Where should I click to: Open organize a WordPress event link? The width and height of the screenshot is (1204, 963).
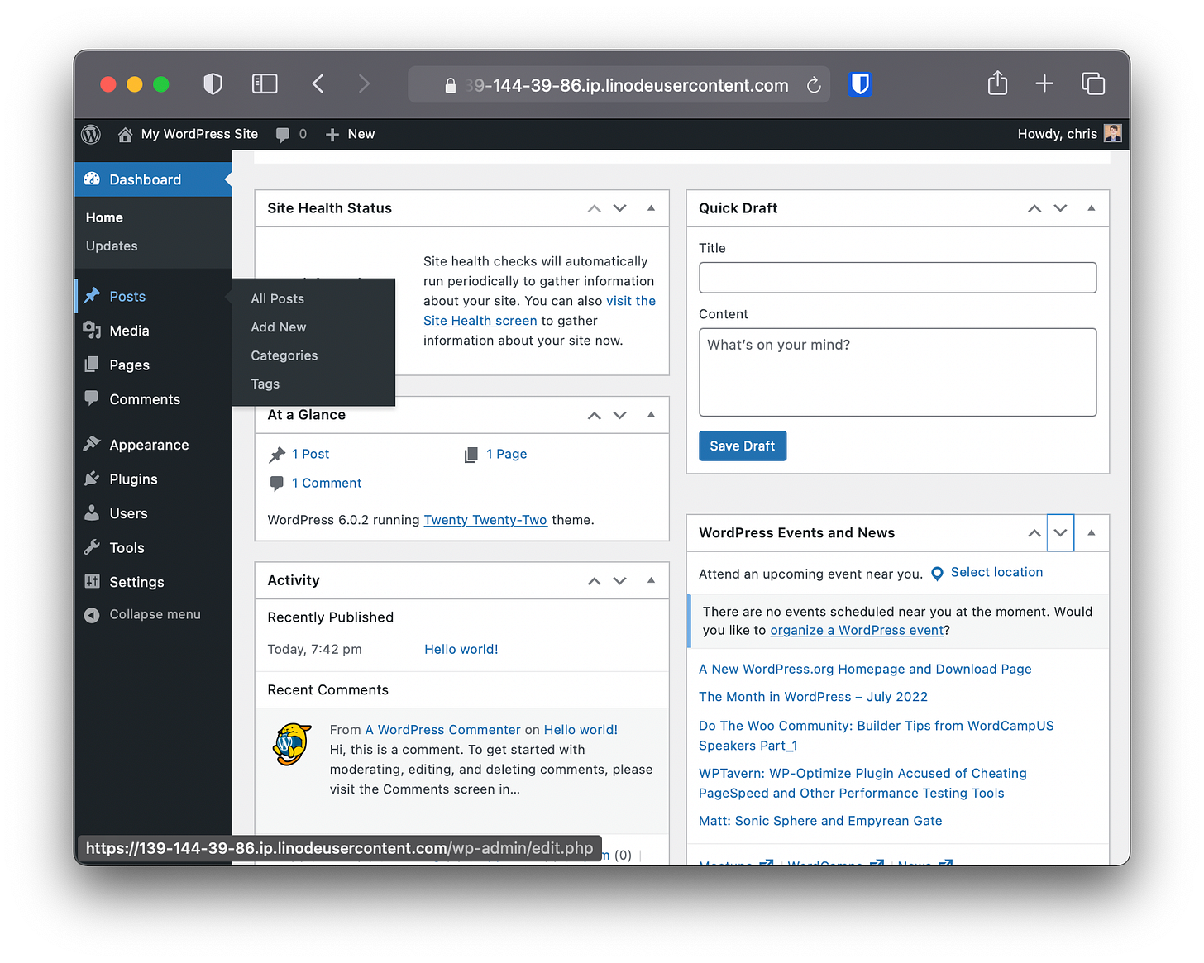(x=857, y=630)
